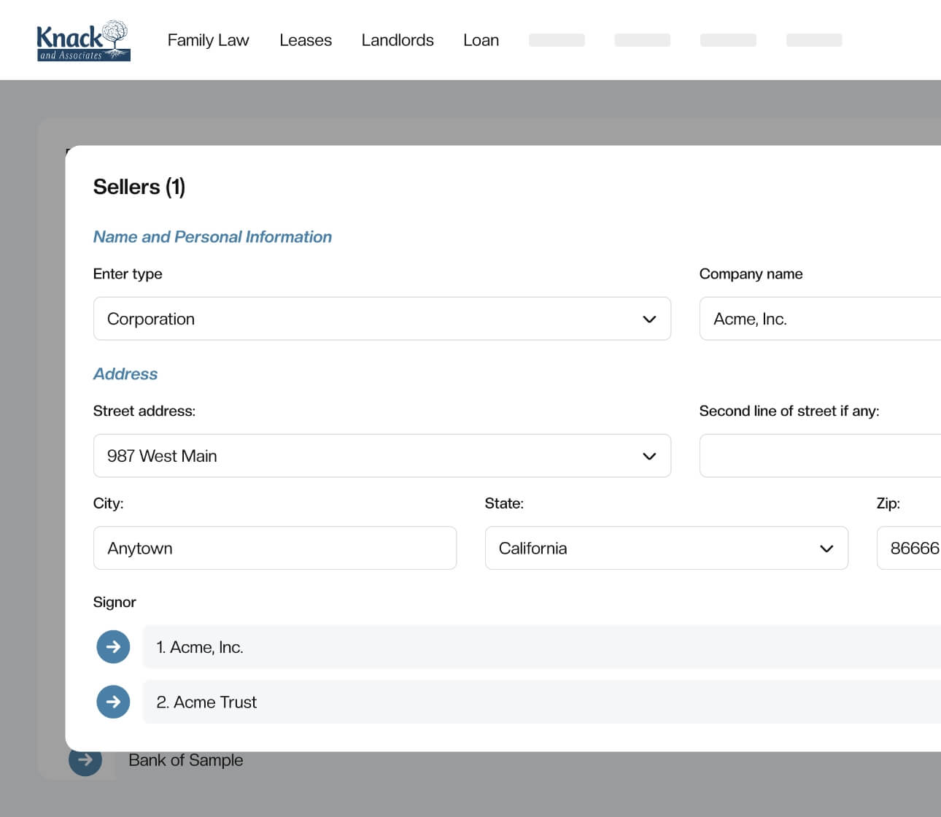Click the chevron in the Enter type field

pos(649,320)
